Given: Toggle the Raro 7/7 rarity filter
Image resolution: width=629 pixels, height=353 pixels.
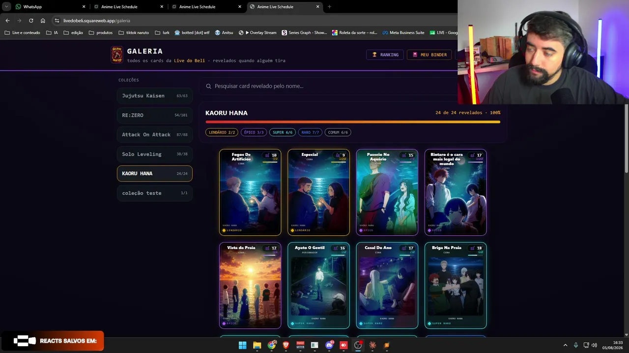Looking at the screenshot, I should (311, 132).
